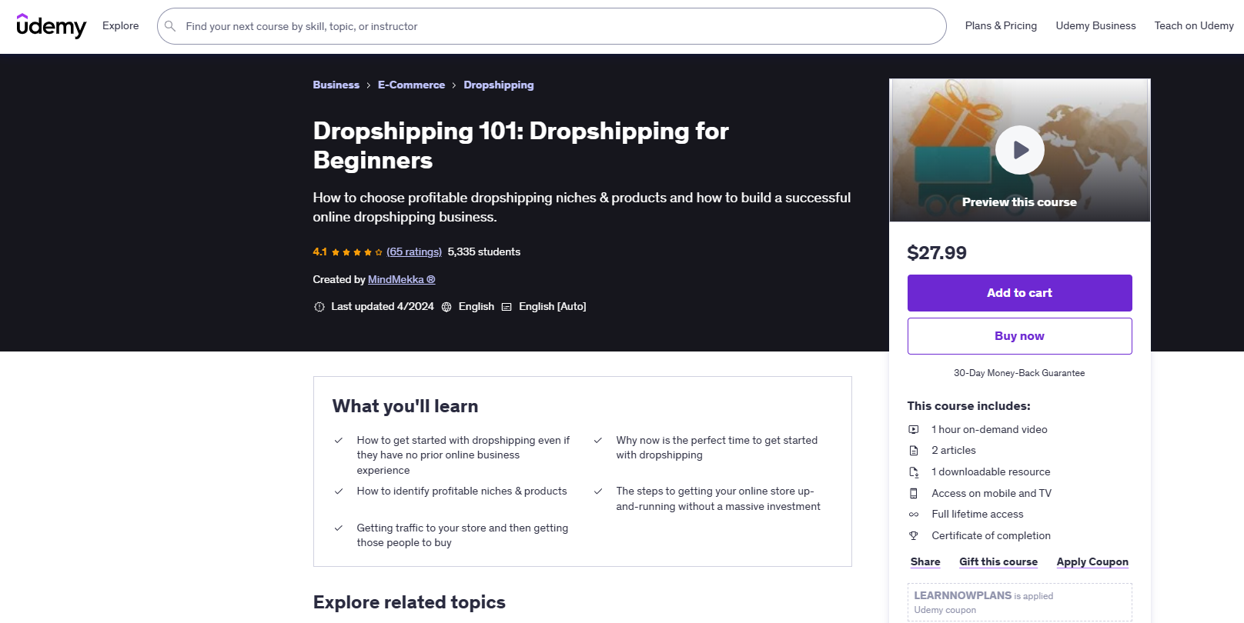Click '1 downloadable resource' text
The image size is (1244, 623).
992,472
